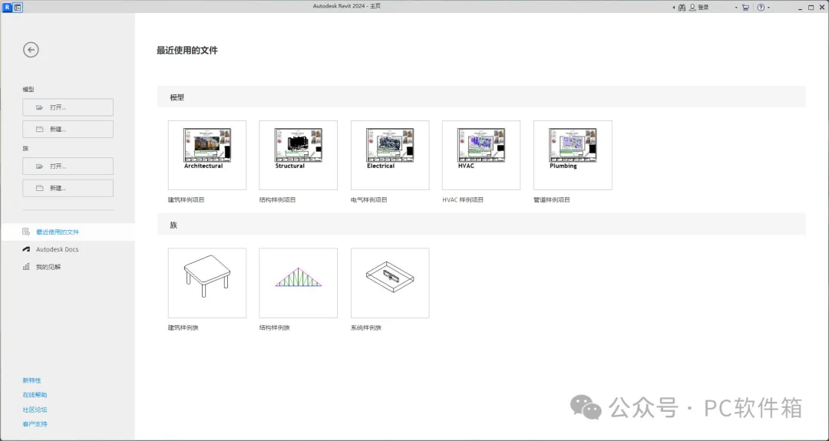Open the Architectural sample project thumbnail
Viewport: 829px width, 441px height.
click(x=207, y=155)
